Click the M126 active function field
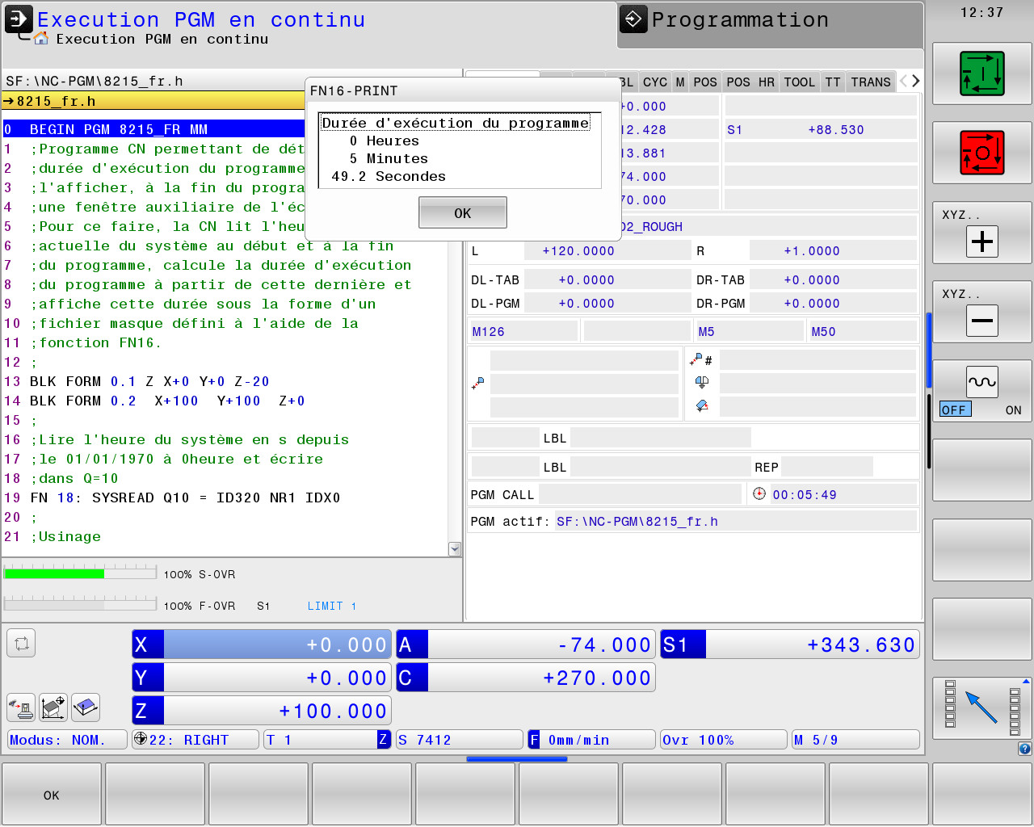Image resolution: width=1034 pixels, height=827 pixels. [x=523, y=331]
